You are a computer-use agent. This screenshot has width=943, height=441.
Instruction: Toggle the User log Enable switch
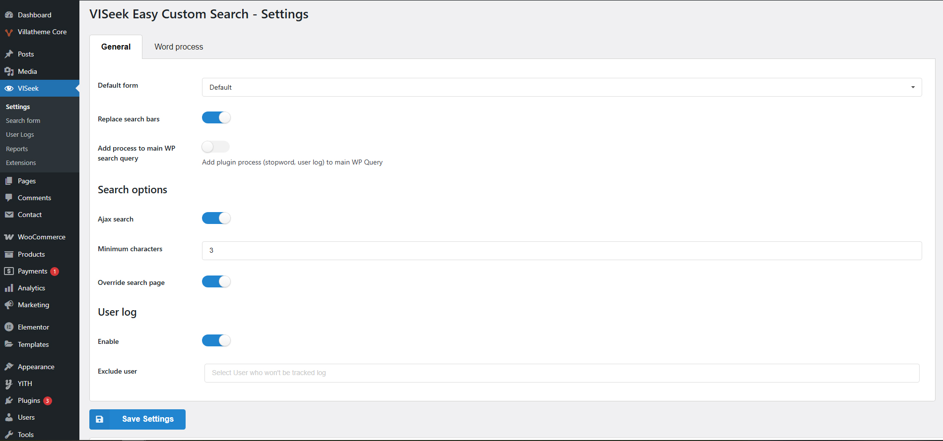point(216,341)
